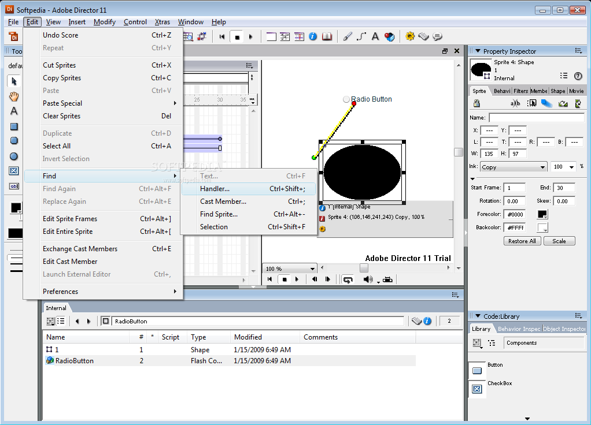This screenshot has width=591, height=425.
Task: Click the Restore All button
Action: (522, 241)
